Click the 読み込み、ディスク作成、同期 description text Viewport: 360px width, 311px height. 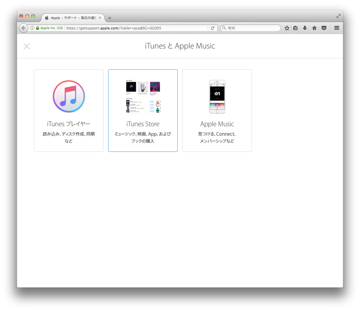tap(69, 134)
